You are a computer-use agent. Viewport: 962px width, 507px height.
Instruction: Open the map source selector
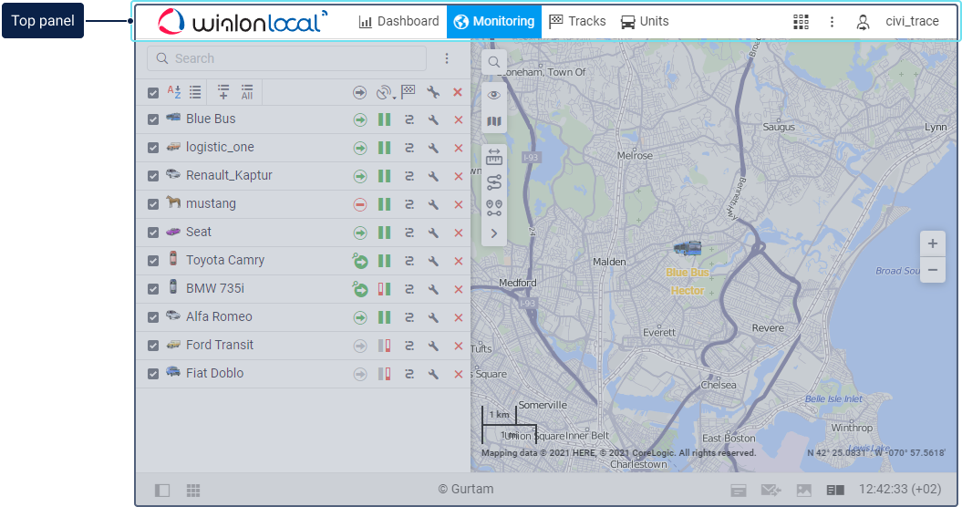click(494, 121)
